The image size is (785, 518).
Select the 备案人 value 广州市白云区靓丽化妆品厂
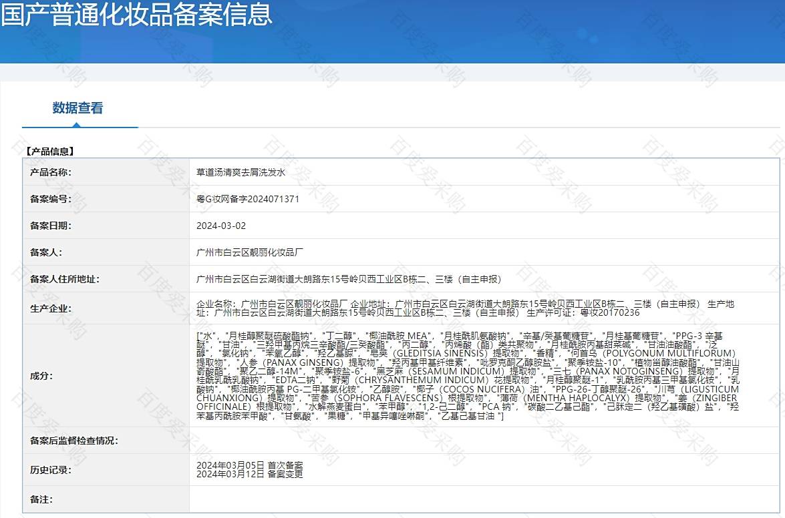(x=251, y=252)
